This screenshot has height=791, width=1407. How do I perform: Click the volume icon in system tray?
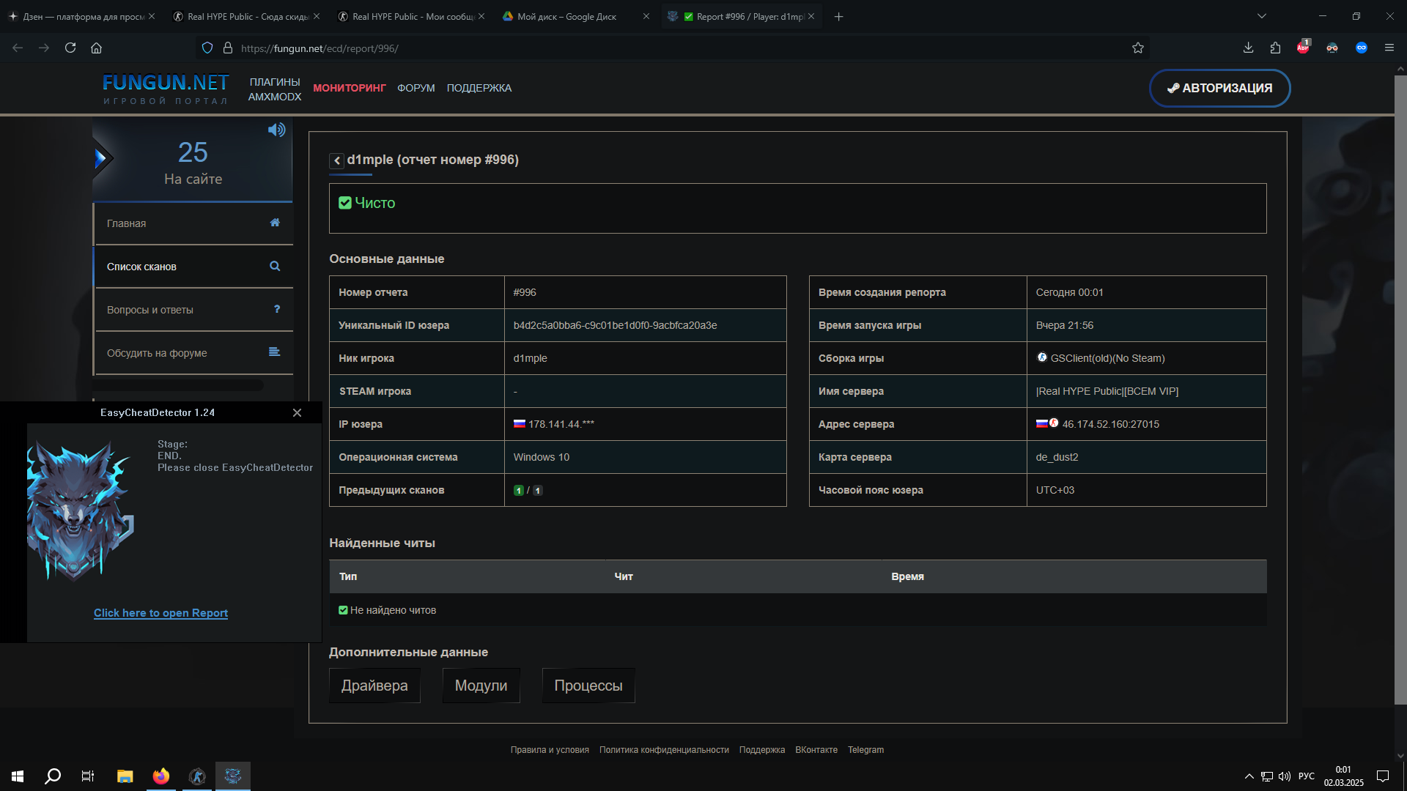click(1285, 776)
